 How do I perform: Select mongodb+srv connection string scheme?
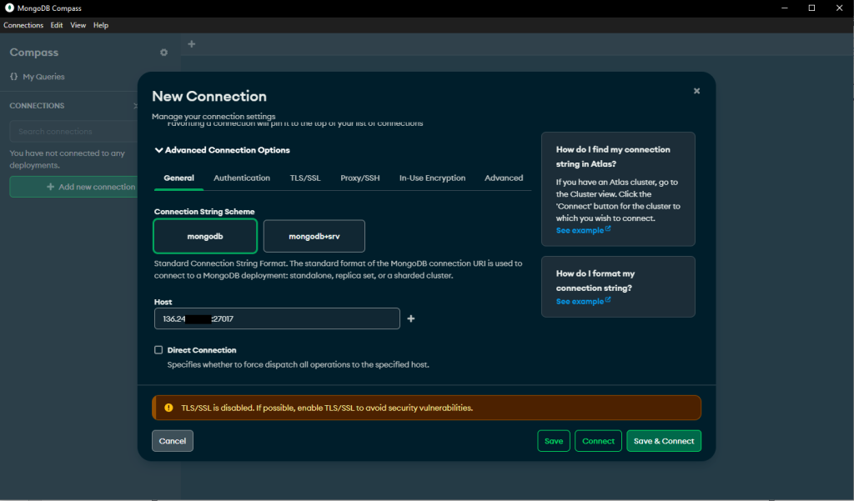(x=314, y=237)
